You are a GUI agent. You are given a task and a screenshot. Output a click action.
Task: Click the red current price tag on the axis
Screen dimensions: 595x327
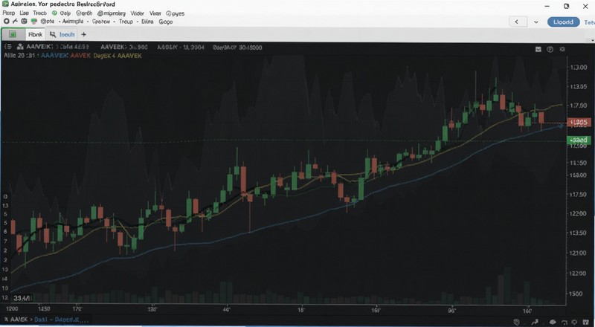[x=579, y=122]
